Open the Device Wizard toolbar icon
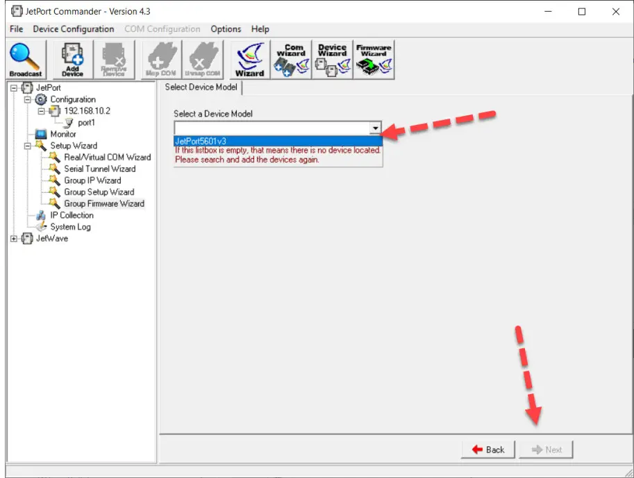 click(333, 60)
